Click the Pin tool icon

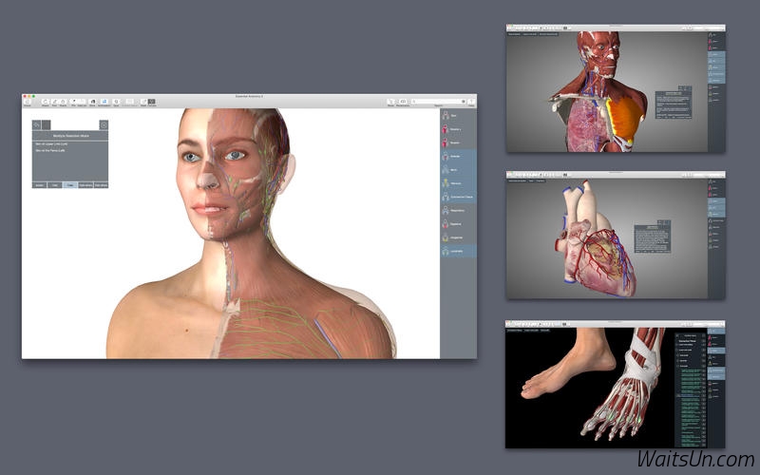tap(74, 102)
